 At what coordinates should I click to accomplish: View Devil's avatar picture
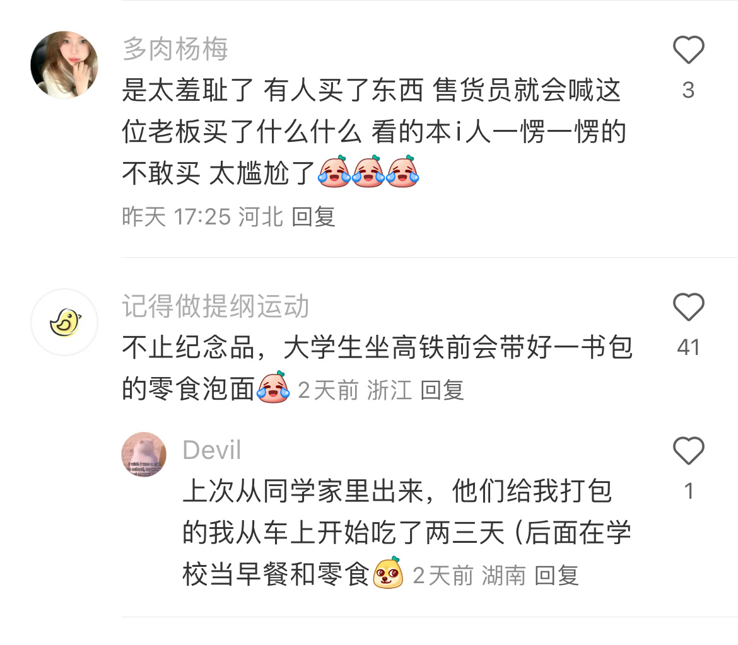click(x=144, y=454)
